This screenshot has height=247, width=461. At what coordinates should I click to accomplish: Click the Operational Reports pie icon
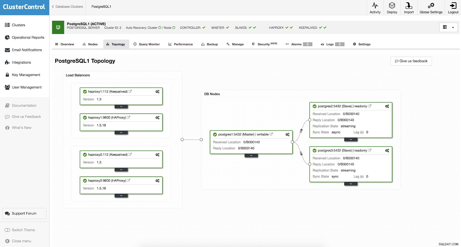point(7,37)
